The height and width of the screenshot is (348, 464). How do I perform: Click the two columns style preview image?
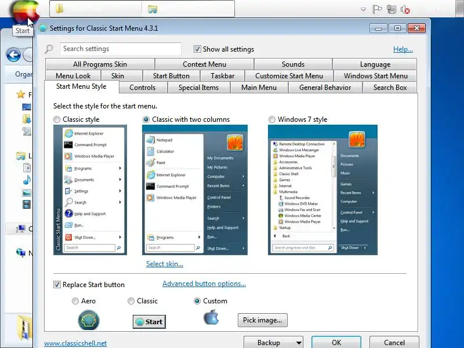coord(195,190)
